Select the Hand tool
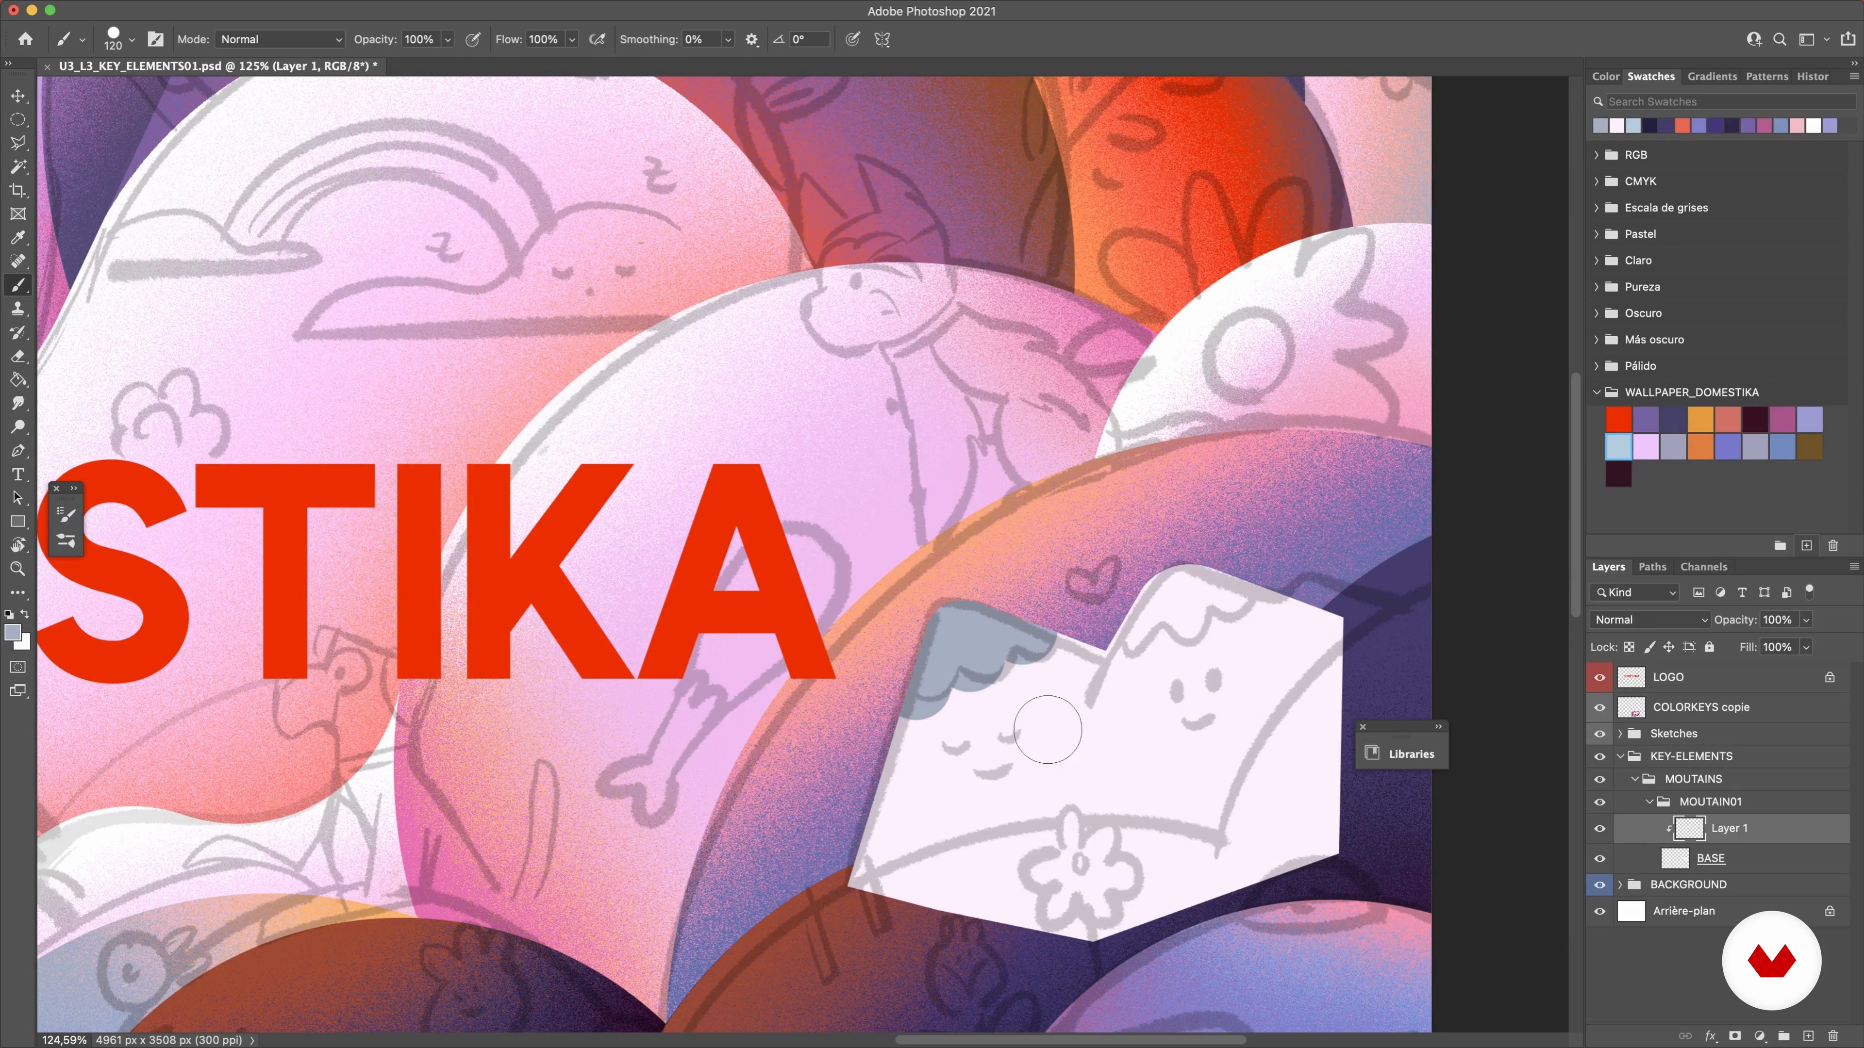Image resolution: width=1864 pixels, height=1048 pixels. click(x=17, y=544)
